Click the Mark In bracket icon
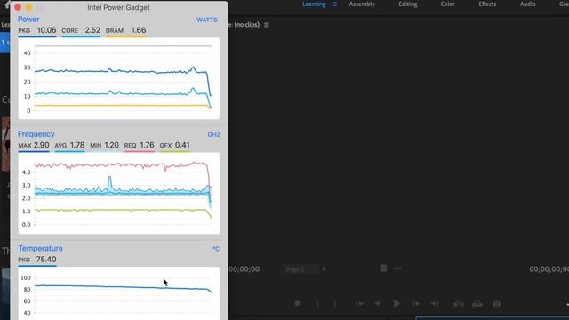569x320 pixels. (x=317, y=303)
